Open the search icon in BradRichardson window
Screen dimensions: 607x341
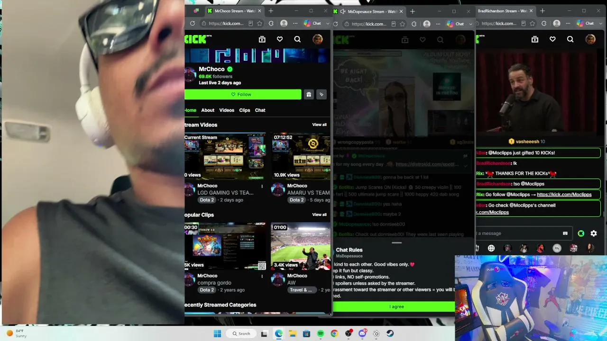[x=570, y=39]
